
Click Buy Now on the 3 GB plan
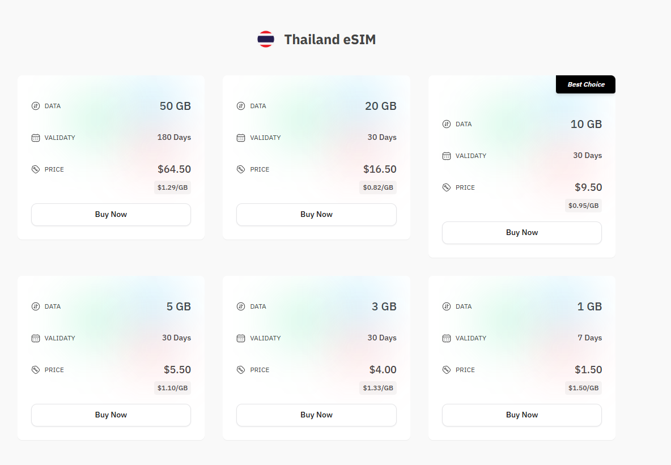pyautogui.click(x=316, y=415)
